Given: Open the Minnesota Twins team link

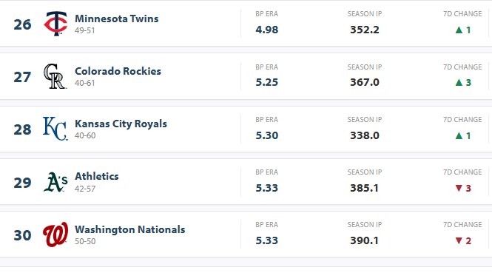Looking at the screenshot, I should (x=117, y=18).
